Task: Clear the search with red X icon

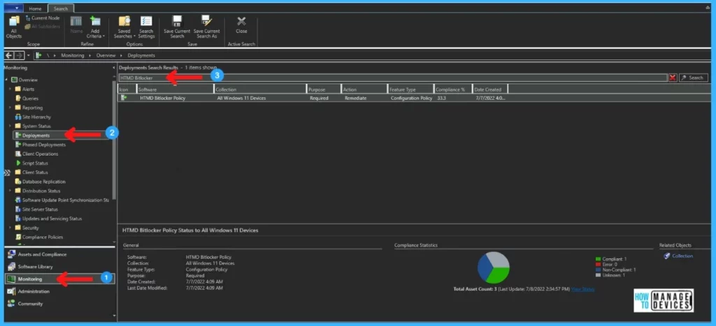Action: pos(673,78)
